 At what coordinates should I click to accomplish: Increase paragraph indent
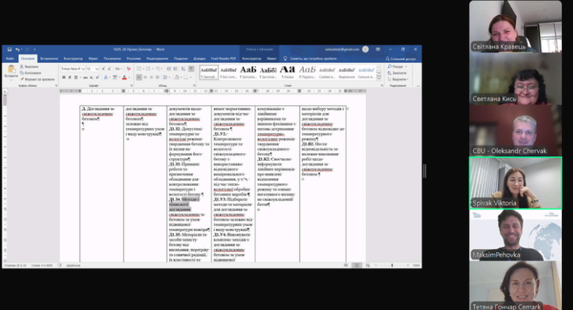click(x=175, y=69)
